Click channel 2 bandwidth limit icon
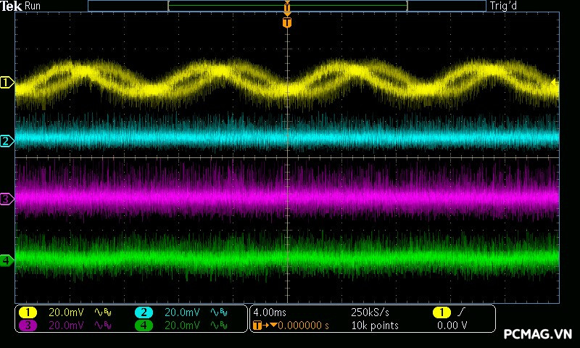Image resolution: width=580 pixels, height=348 pixels. (217, 312)
